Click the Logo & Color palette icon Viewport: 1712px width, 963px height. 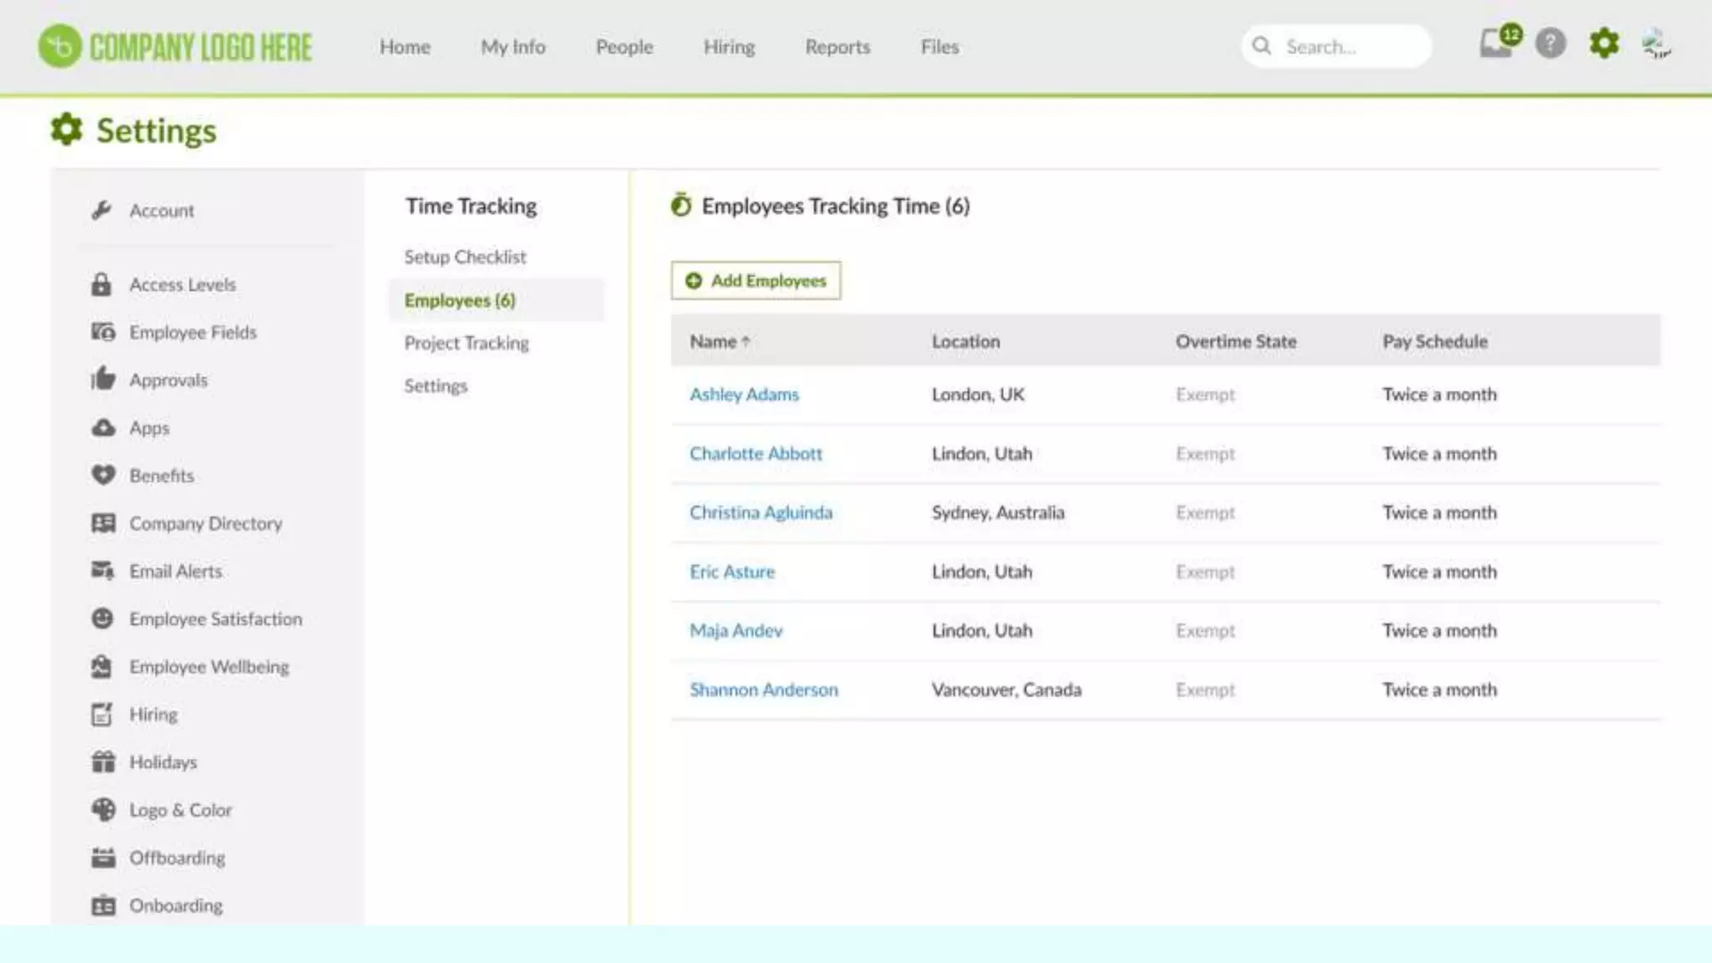pyautogui.click(x=102, y=810)
